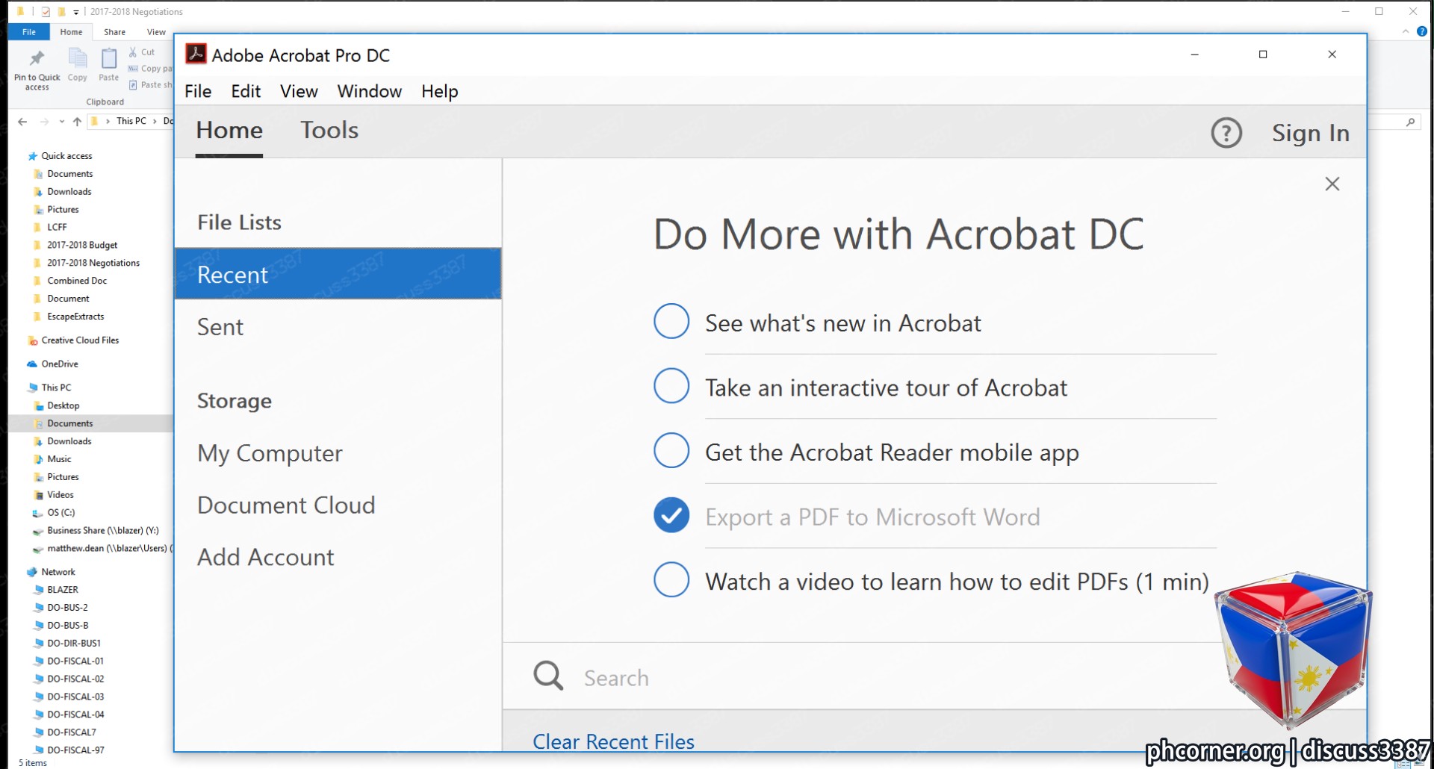1434x769 pixels.
Task: Click the Clear Recent Files link
Action: [613, 741]
